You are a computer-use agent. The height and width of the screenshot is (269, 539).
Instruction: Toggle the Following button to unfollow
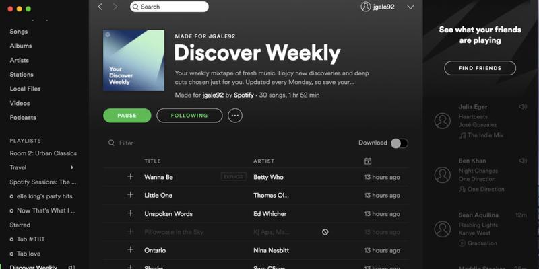189,116
